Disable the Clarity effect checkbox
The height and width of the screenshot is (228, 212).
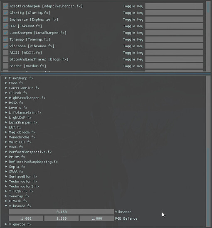(5, 13)
